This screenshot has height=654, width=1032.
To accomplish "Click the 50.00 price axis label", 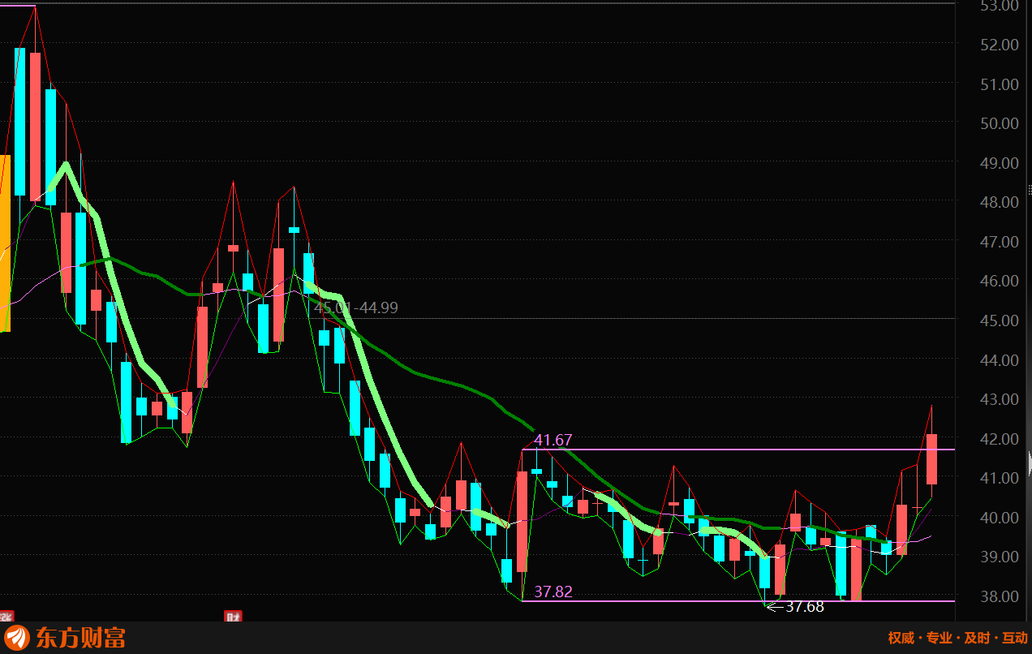I will click(1000, 123).
